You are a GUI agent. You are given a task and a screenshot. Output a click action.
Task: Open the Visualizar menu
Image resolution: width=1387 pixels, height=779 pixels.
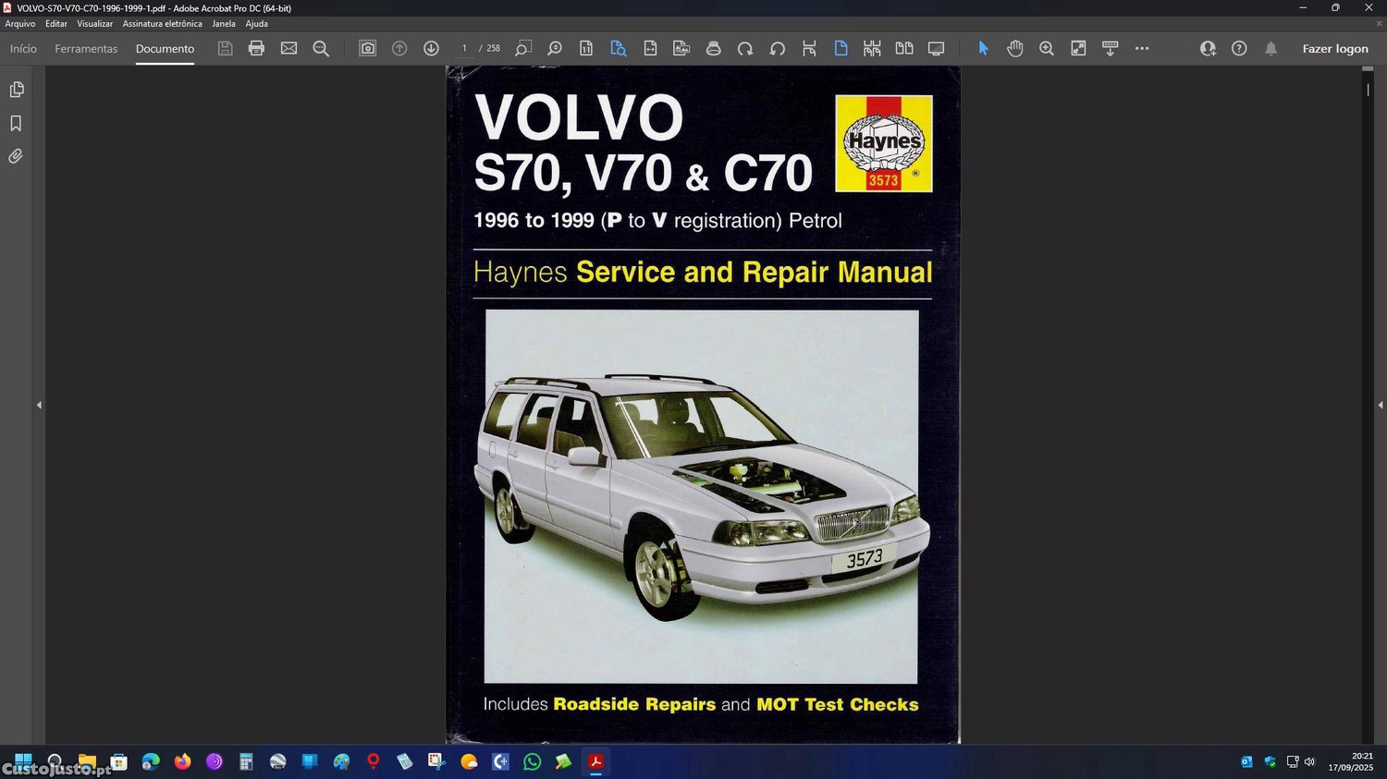94,24
